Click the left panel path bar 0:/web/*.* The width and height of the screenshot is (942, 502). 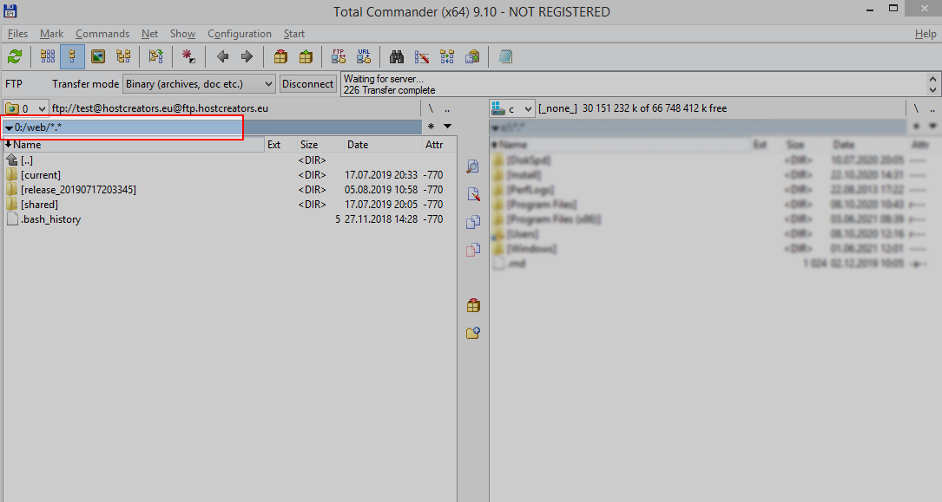(213, 127)
